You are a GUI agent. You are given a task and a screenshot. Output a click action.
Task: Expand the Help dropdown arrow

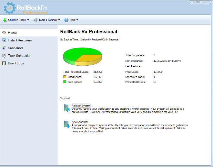pyautogui.click(x=77, y=20)
